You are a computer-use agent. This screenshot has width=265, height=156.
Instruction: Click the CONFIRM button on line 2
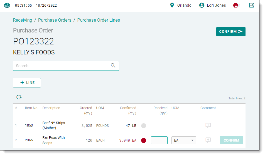(231, 140)
